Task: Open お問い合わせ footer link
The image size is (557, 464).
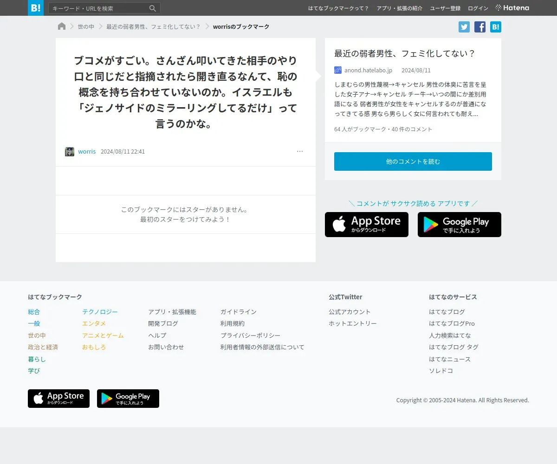Action: [166, 347]
